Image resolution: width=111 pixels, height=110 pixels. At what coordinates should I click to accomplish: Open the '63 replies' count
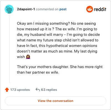49,90
